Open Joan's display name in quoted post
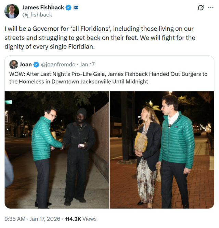Image resolution: width=219 pixels, height=228 pixels. click(x=26, y=65)
